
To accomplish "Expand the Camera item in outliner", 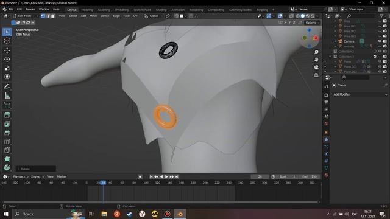I will pyautogui.click(x=335, y=41).
